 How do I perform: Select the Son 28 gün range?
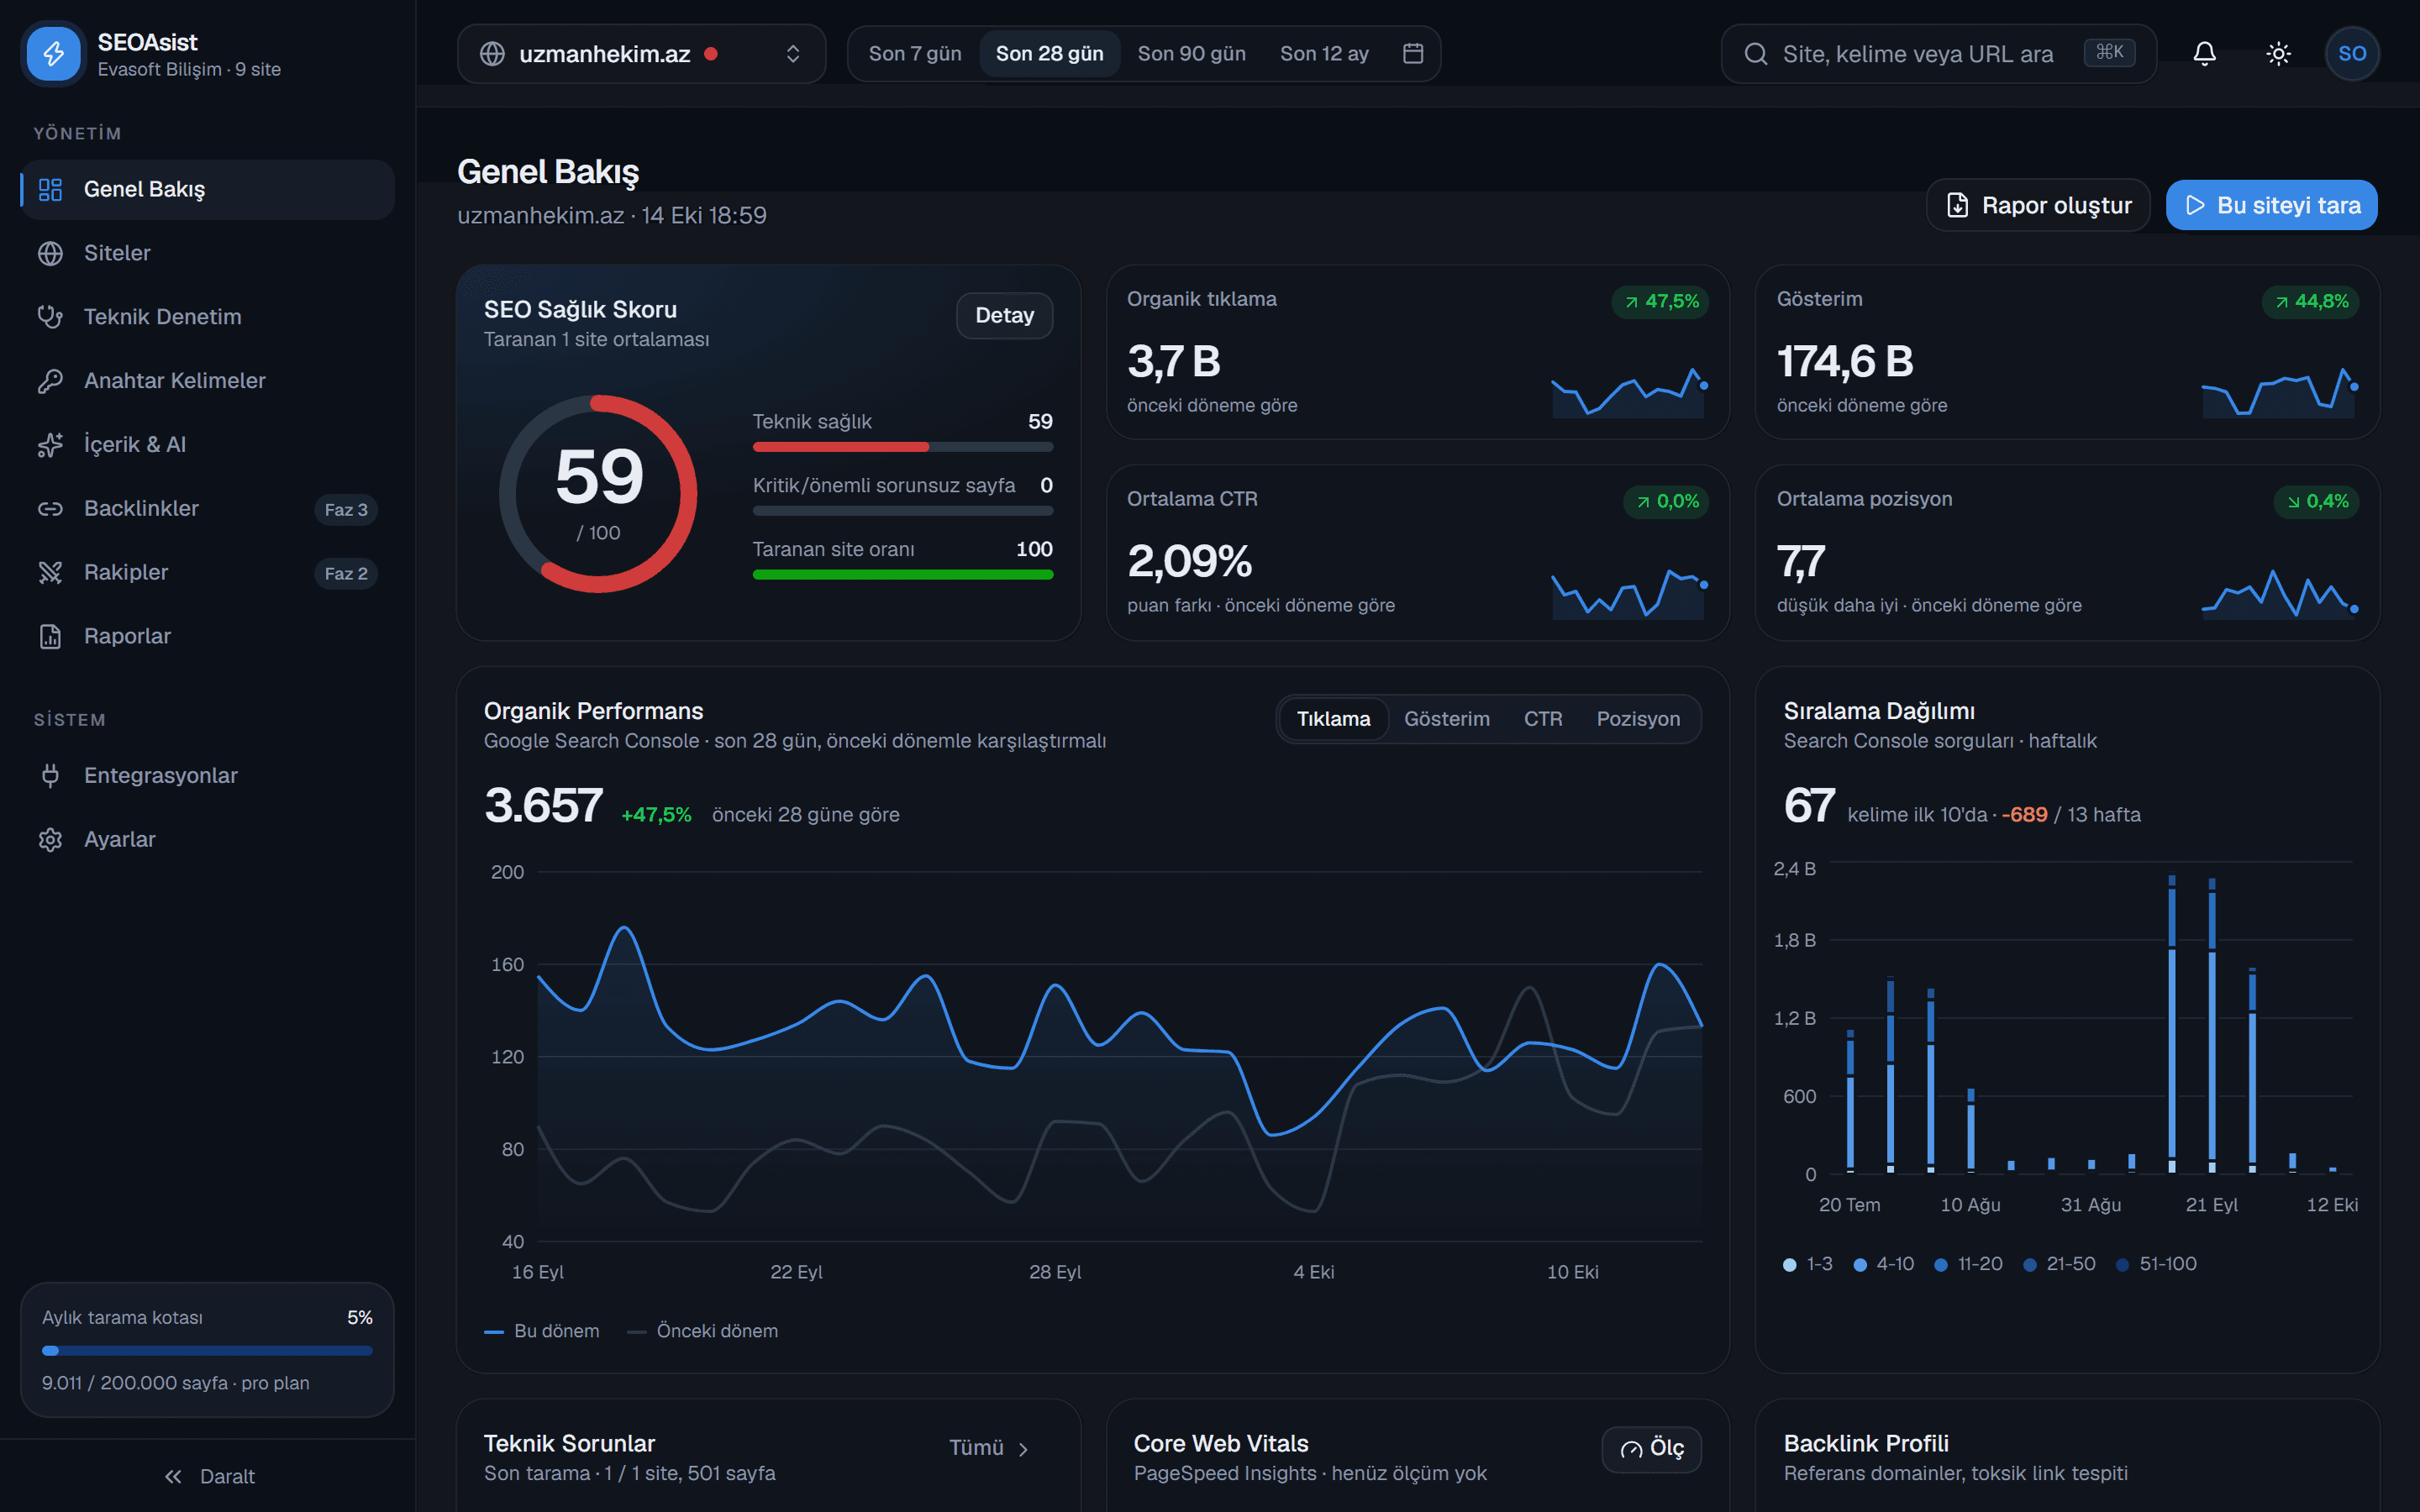coord(1049,54)
